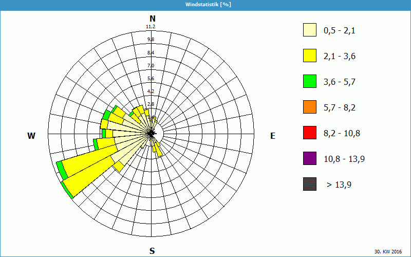Screen dimensions: 411x257
Task: Click the pale yellow 0,5 - 2,1 swatch
Action: pos(310,30)
